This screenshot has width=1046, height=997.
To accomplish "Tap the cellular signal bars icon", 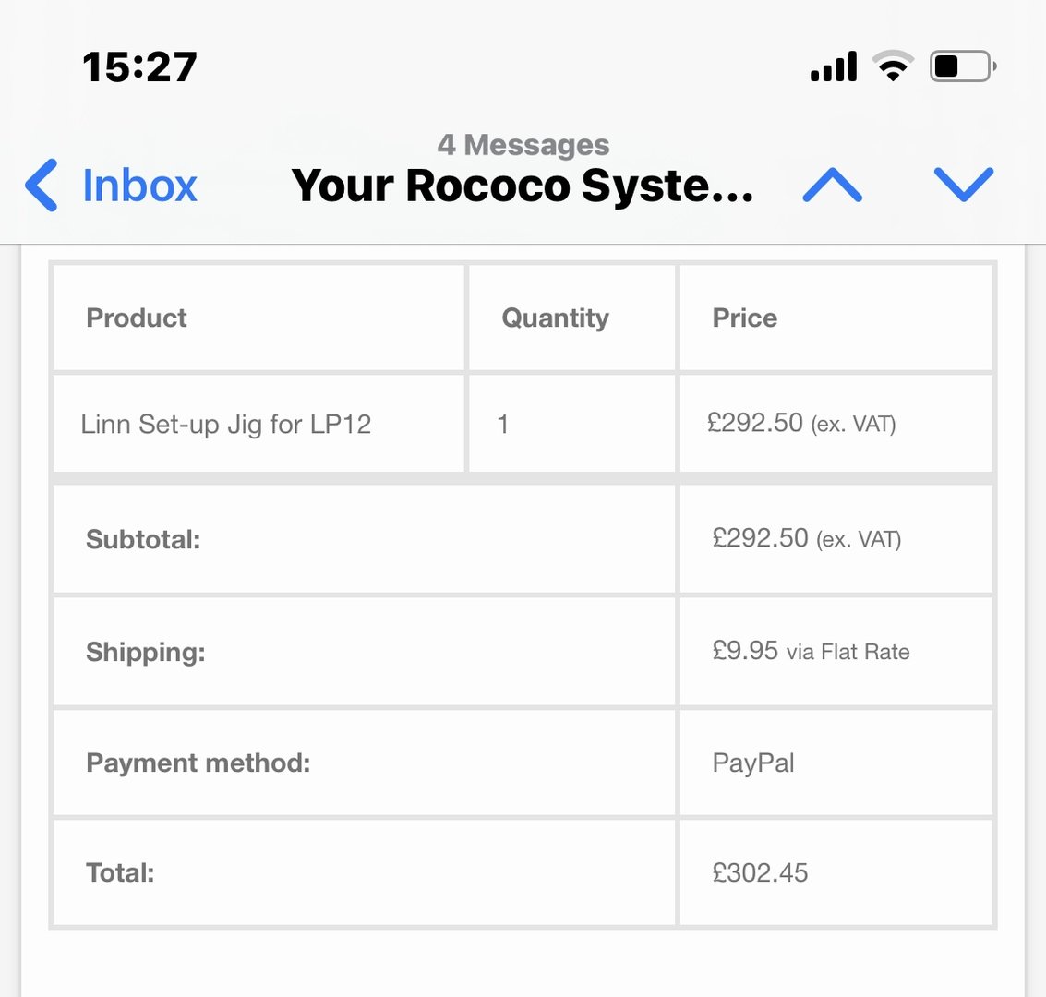I will [834, 67].
